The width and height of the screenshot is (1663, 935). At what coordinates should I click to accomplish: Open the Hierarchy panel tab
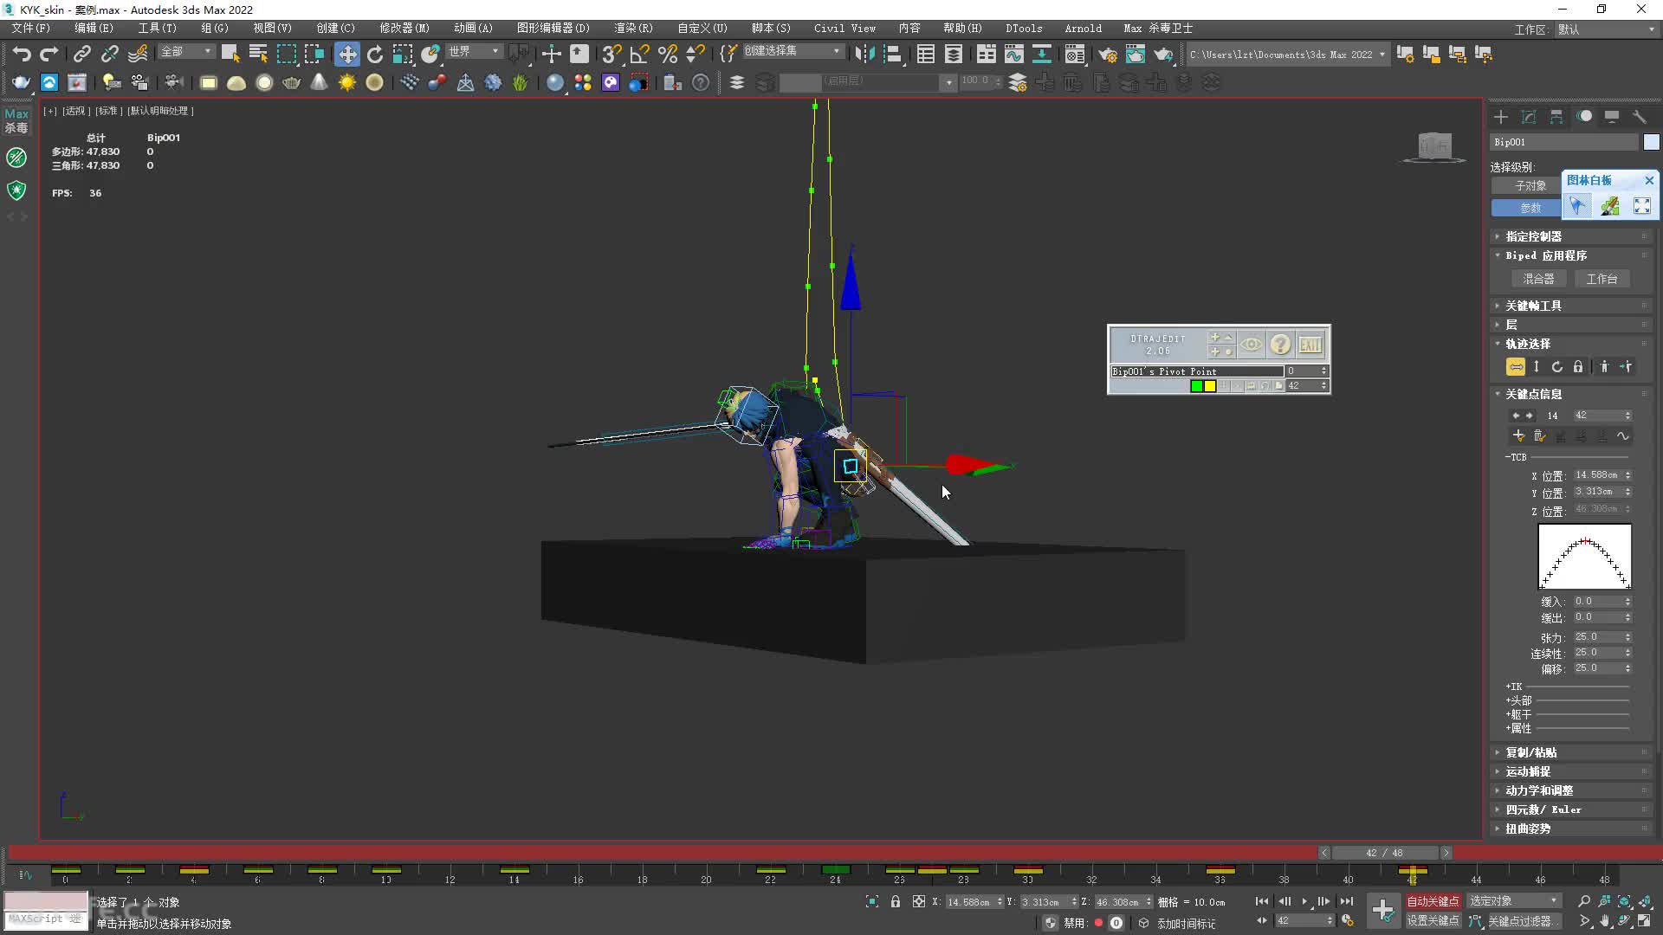click(1556, 117)
